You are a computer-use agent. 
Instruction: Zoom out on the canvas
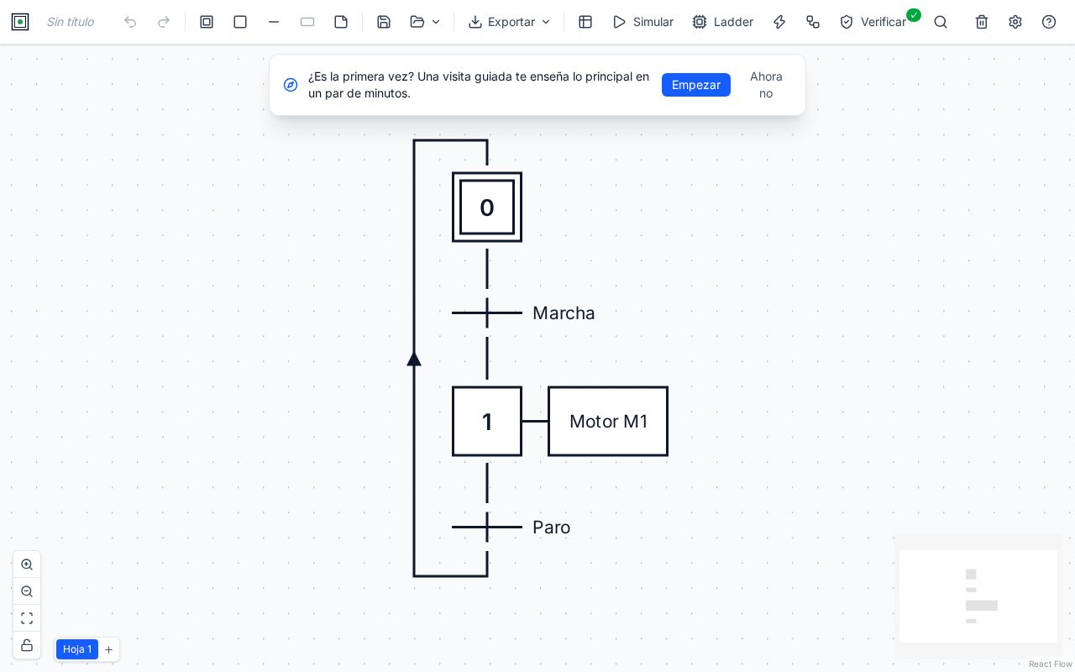click(x=27, y=591)
